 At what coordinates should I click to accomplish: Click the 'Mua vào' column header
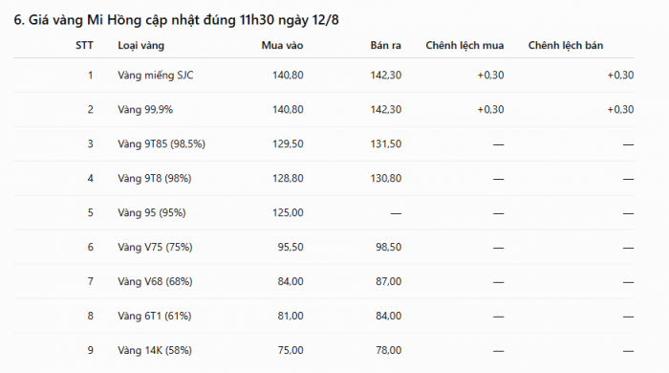283,46
